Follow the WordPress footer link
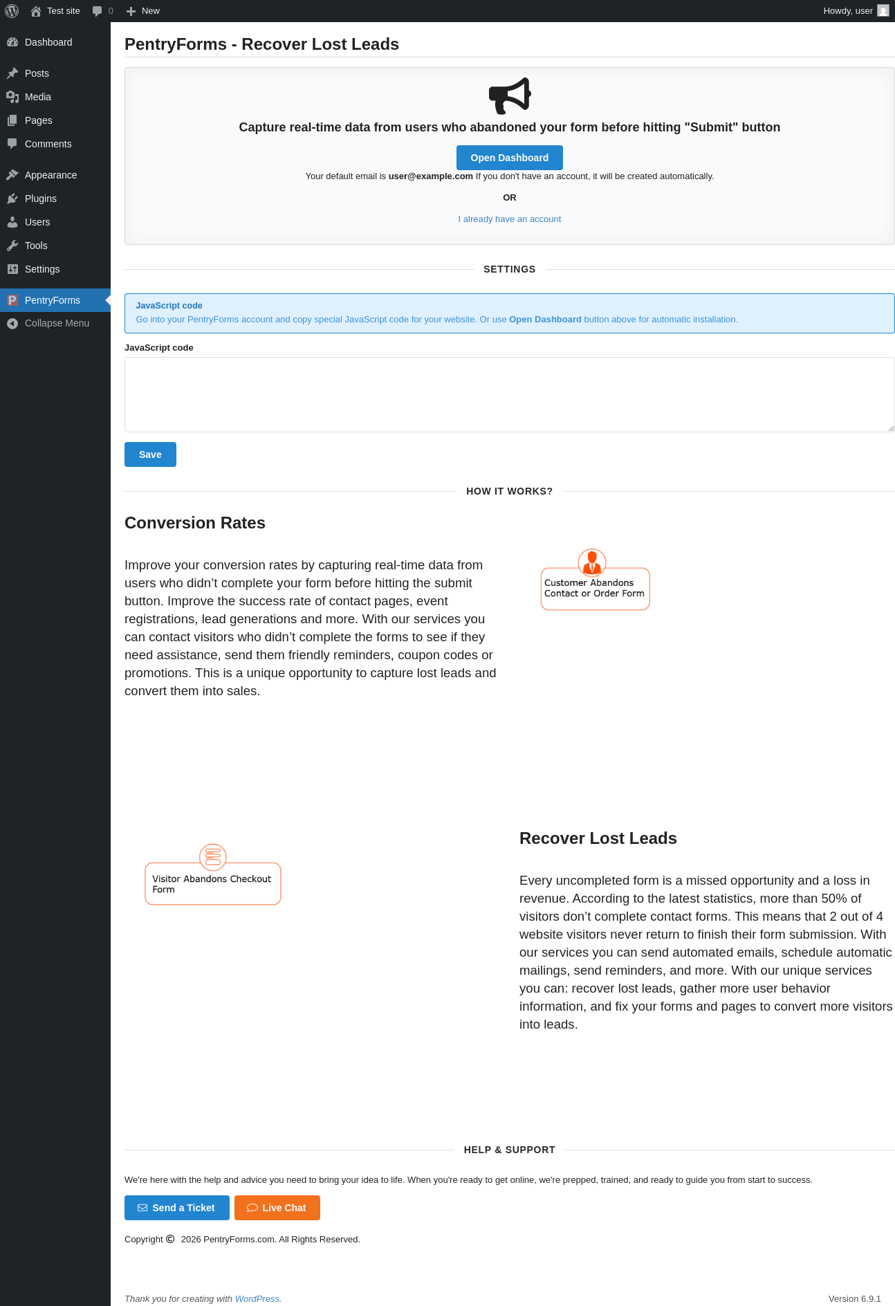This screenshot has height=1306, width=895. coord(257,1299)
